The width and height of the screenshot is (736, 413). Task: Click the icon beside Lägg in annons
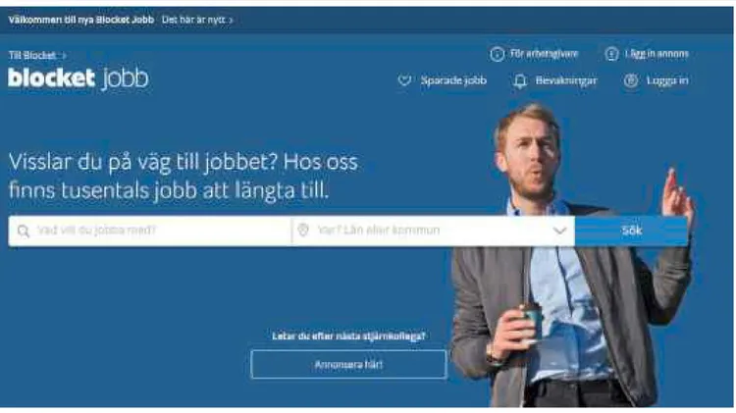point(611,54)
